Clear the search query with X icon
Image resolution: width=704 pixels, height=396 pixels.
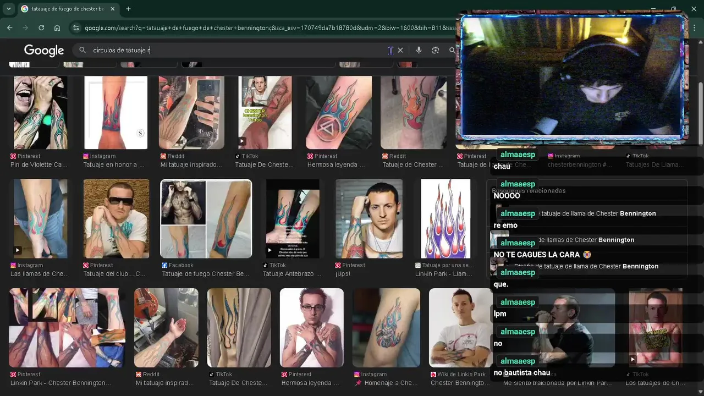(x=400, y=50)
